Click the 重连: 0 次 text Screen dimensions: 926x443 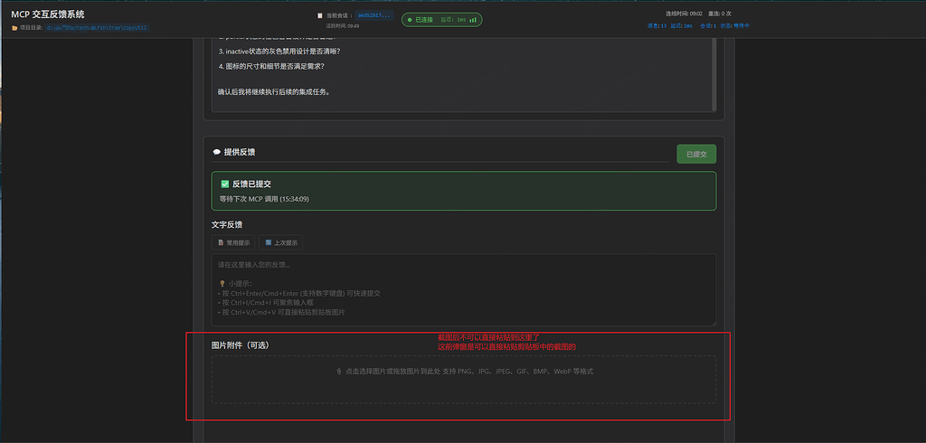point(720,14)
